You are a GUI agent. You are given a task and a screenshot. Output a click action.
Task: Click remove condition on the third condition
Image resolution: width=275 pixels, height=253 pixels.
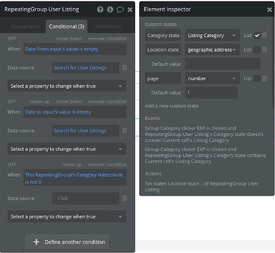[107, 165]
